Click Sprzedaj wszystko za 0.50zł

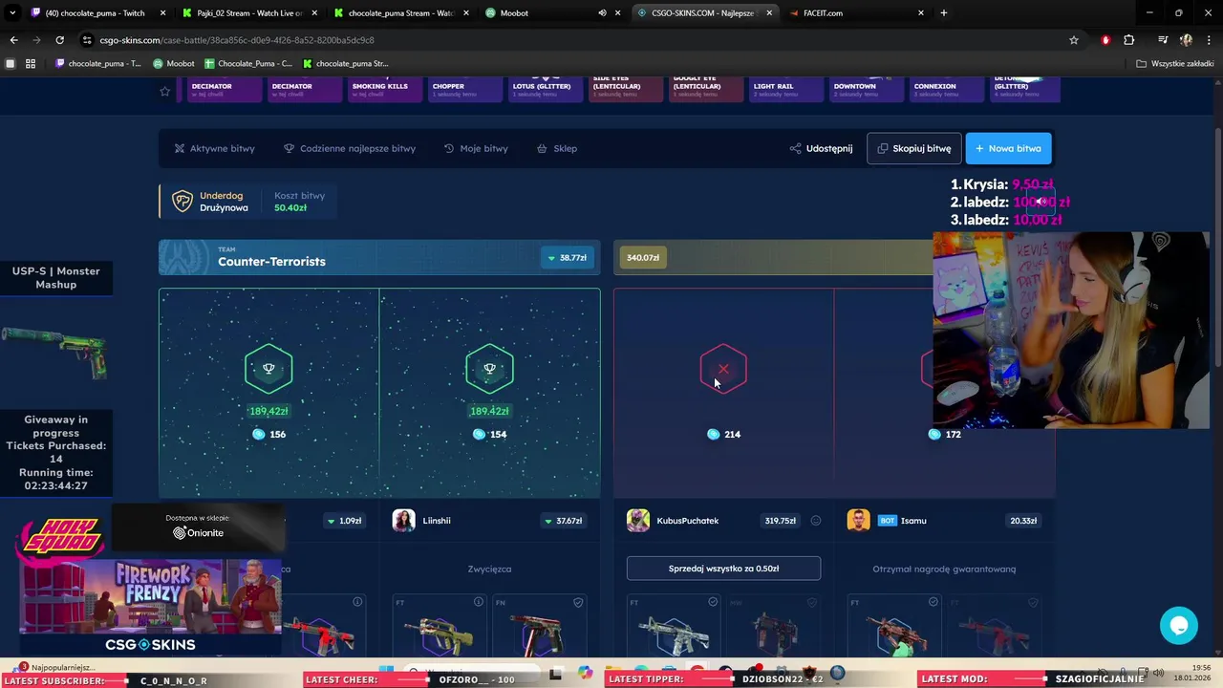(x=723, y=569)
